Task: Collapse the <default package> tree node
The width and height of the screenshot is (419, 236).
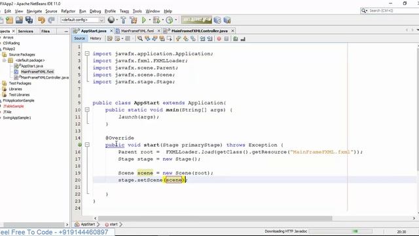Action: point(5,60)
